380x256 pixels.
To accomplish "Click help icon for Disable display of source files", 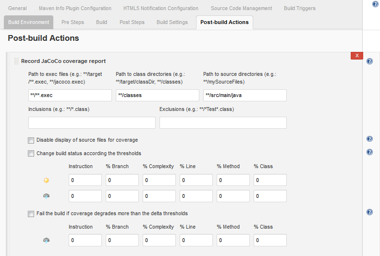I will [369, 139].
